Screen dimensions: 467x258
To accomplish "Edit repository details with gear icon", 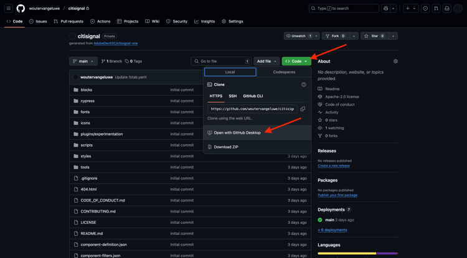I will click(x=395, y=61).
